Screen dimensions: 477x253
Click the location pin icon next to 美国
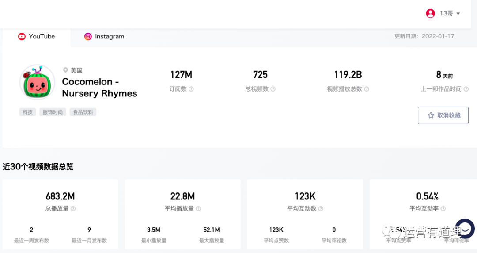pyautogui.click(x=65, y=70)
